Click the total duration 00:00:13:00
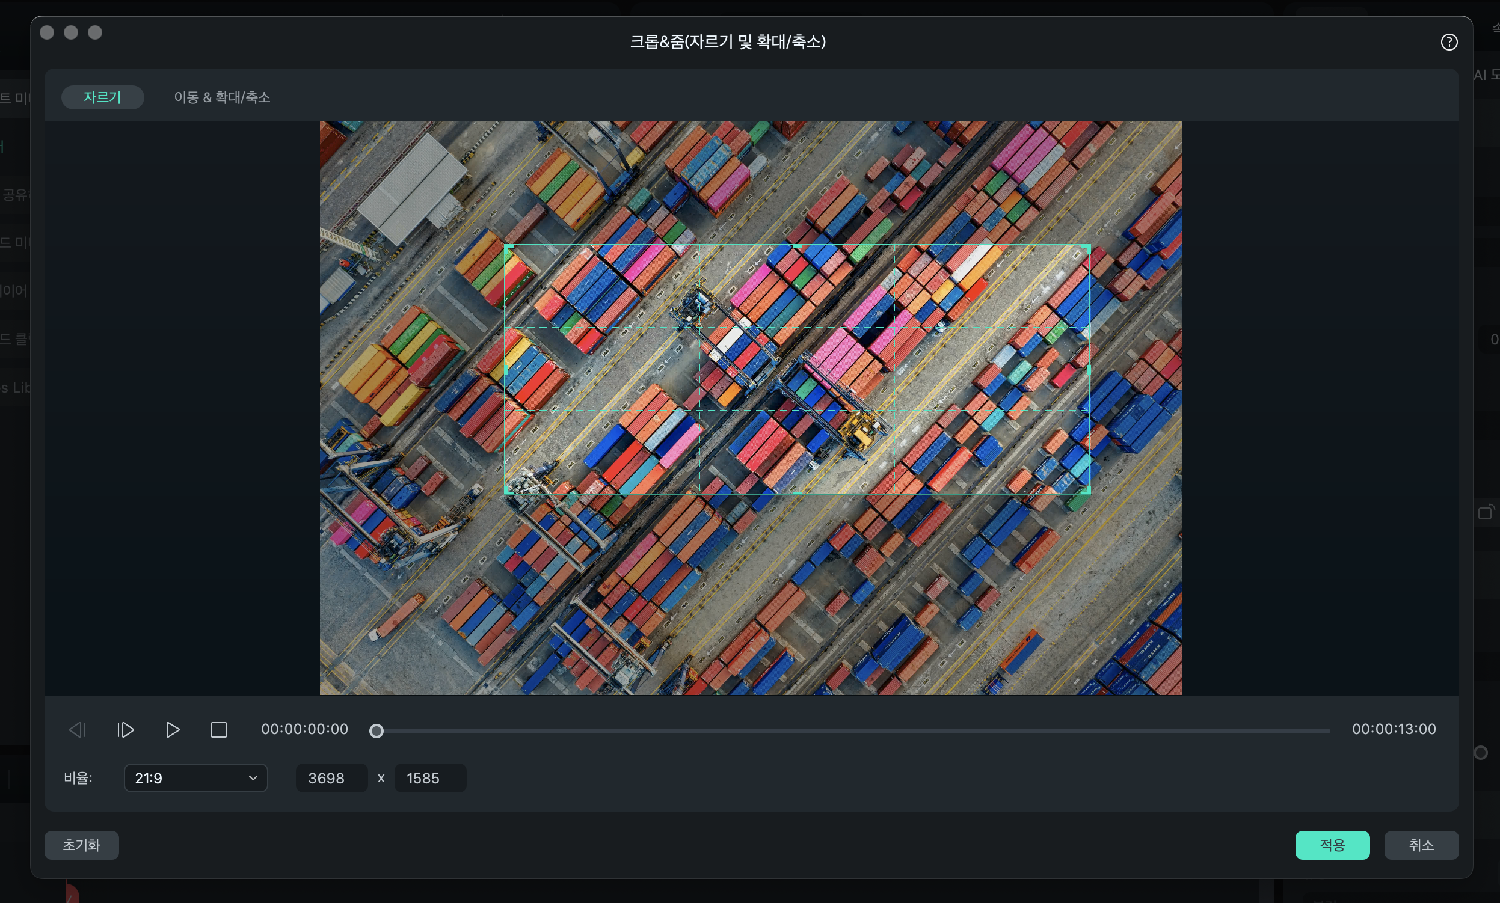 (1394, 729)
